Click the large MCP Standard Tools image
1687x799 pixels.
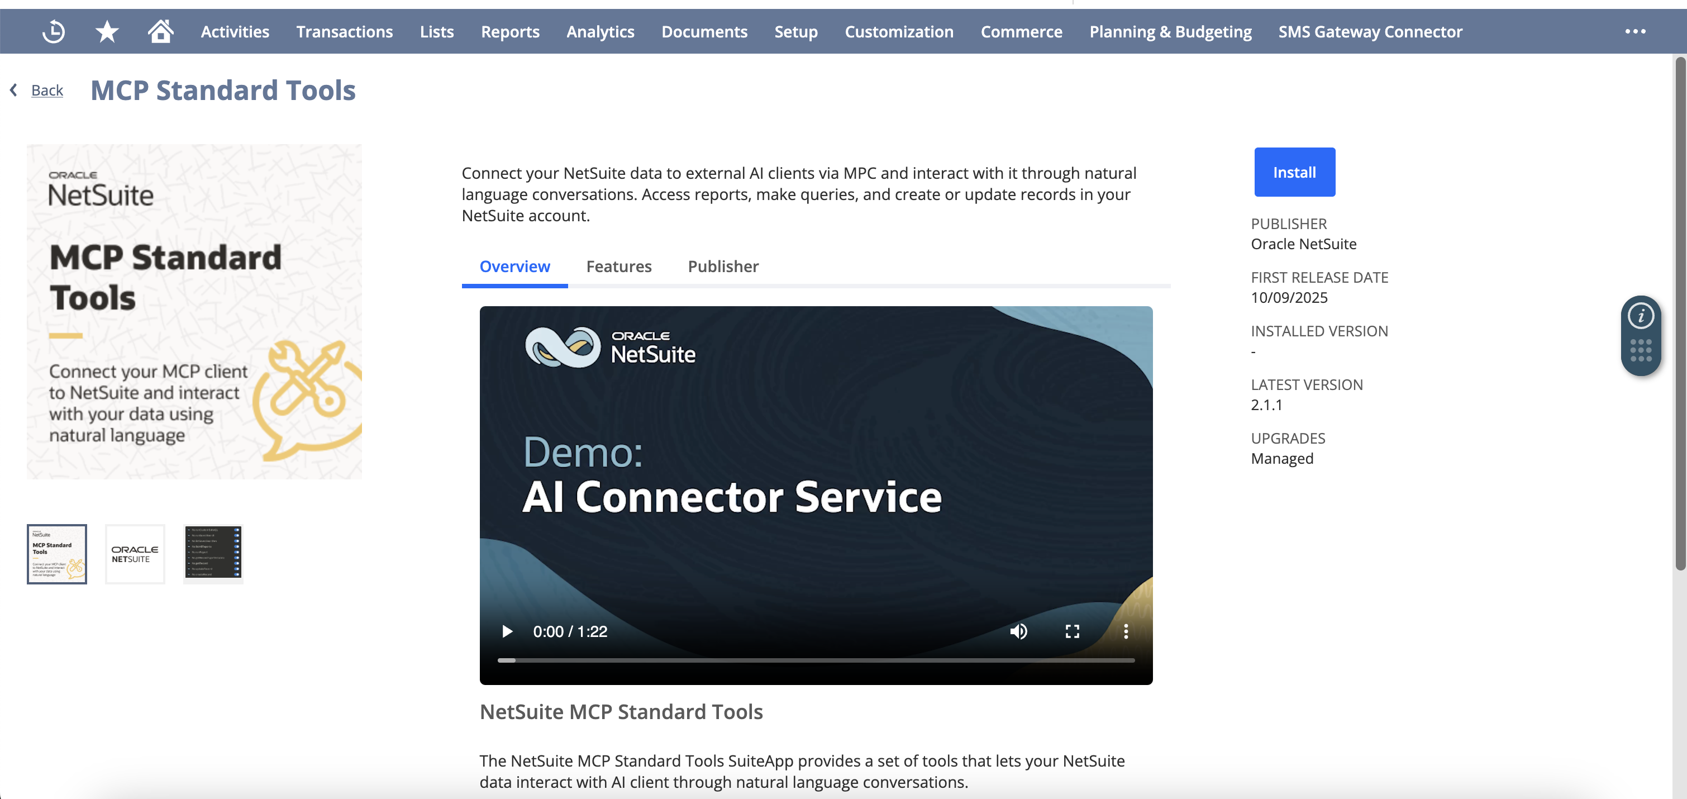(x=194, y=312)
